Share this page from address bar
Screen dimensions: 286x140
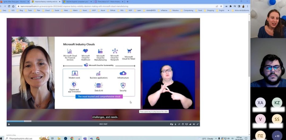(217, 6)
